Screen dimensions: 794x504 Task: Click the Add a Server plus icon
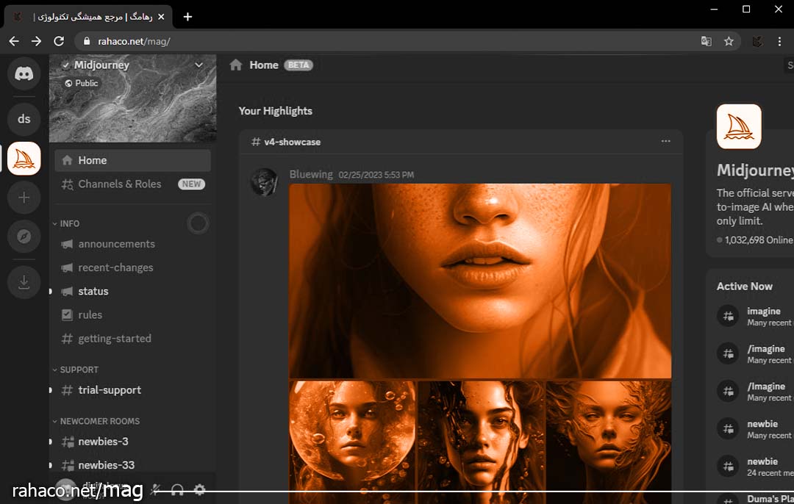24,198
